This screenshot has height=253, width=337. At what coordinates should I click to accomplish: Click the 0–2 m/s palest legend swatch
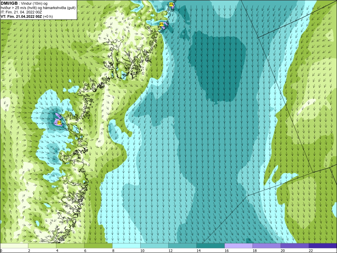pos(14,246)
